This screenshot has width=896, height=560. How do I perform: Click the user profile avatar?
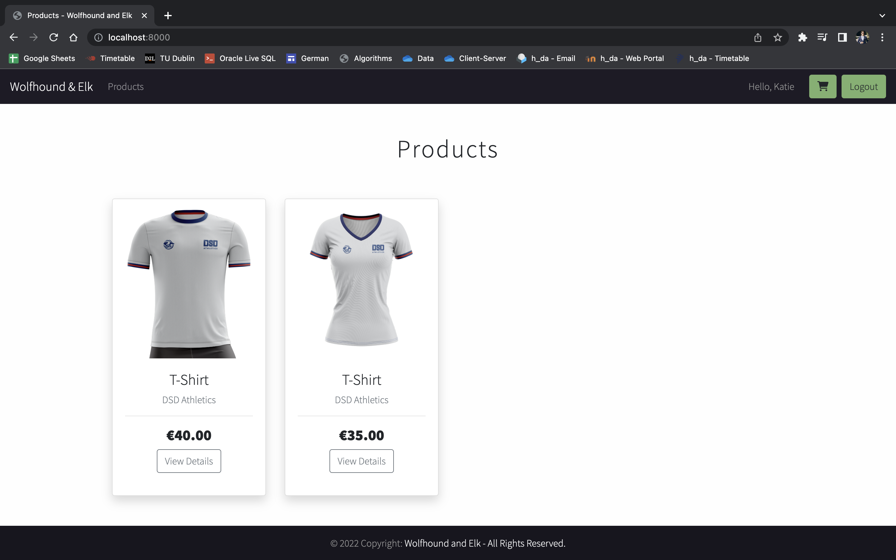(x=862, y=37)
